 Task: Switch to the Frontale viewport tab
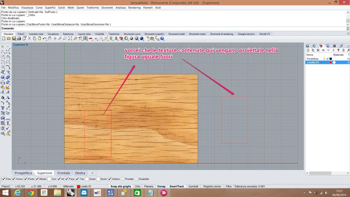[64, 173]
